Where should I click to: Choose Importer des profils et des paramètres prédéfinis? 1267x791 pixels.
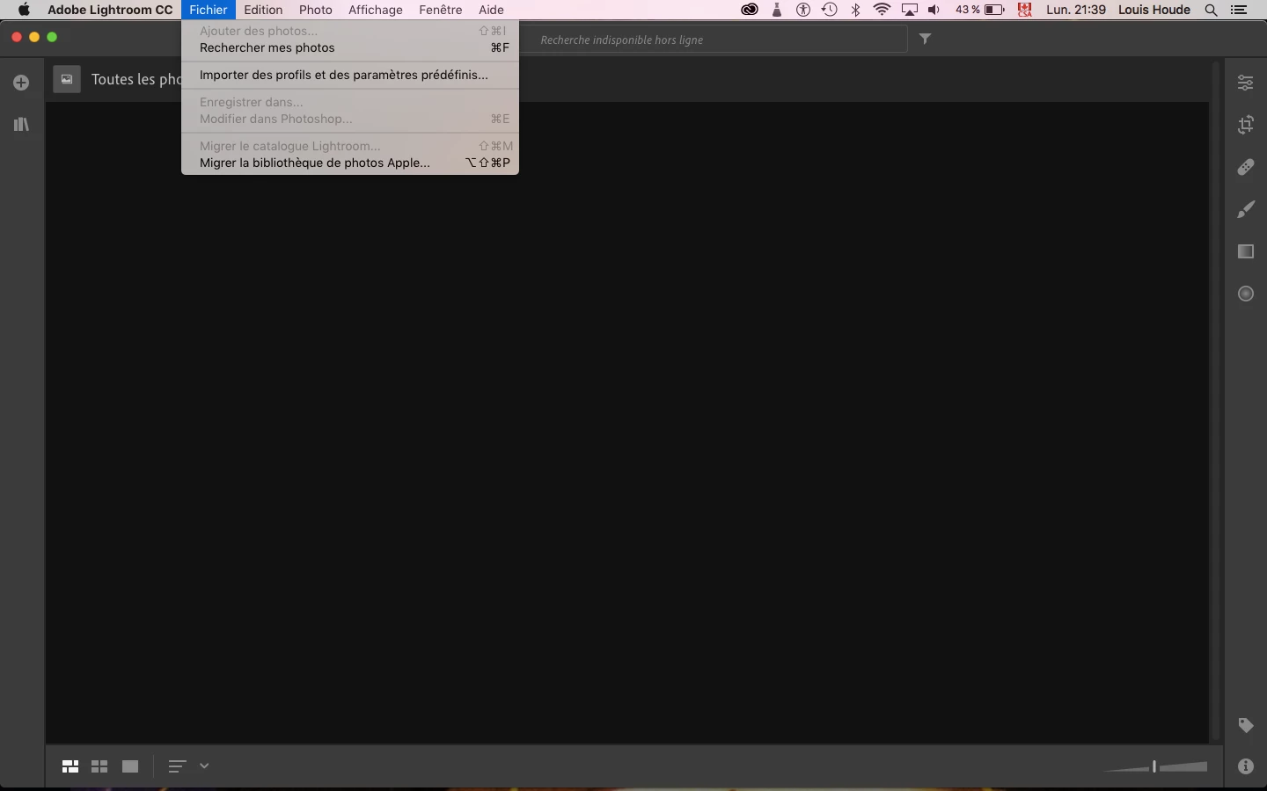[x=350, y=75]
